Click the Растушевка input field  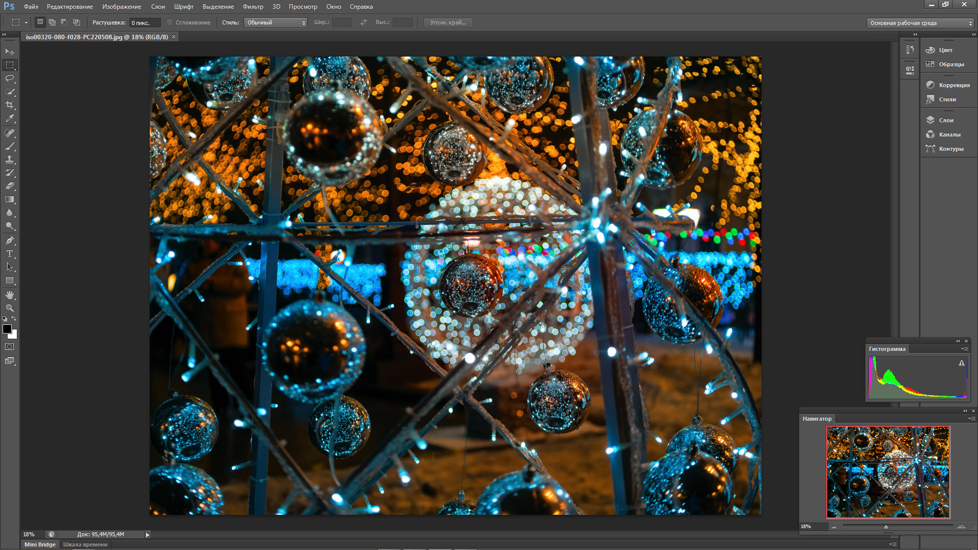coord(145,22)
